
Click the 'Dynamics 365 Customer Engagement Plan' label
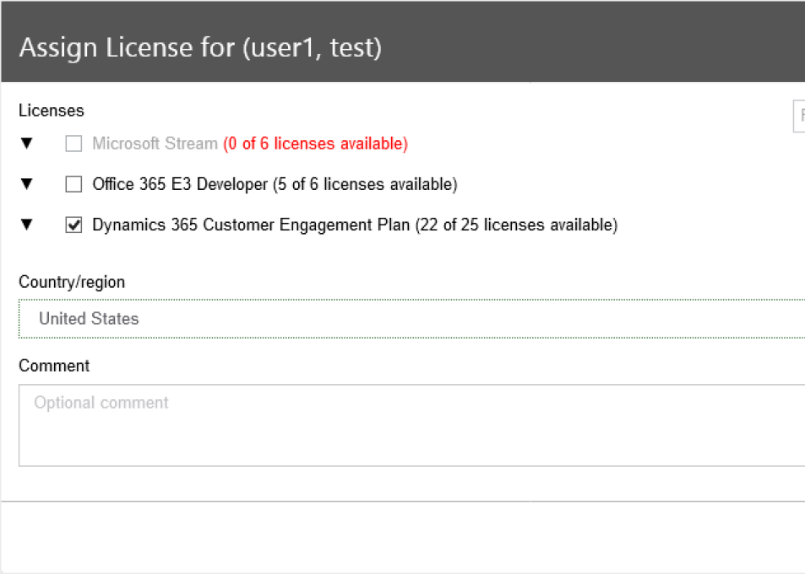click(x=251, y=225)
